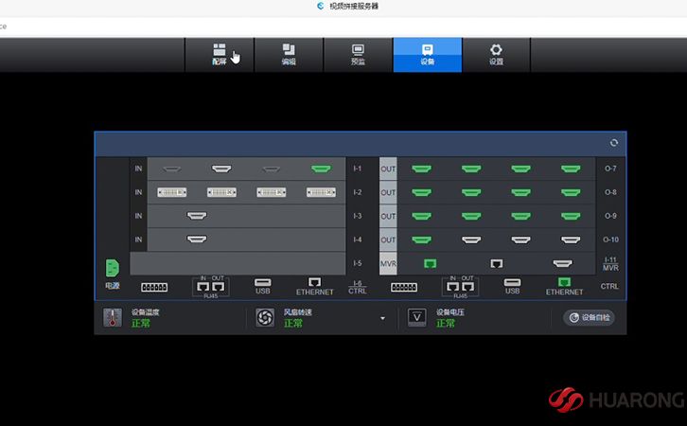Select the first DVI input port in row I-2
This screenshot has height=426, width=687.
click(x=170, y=192)
